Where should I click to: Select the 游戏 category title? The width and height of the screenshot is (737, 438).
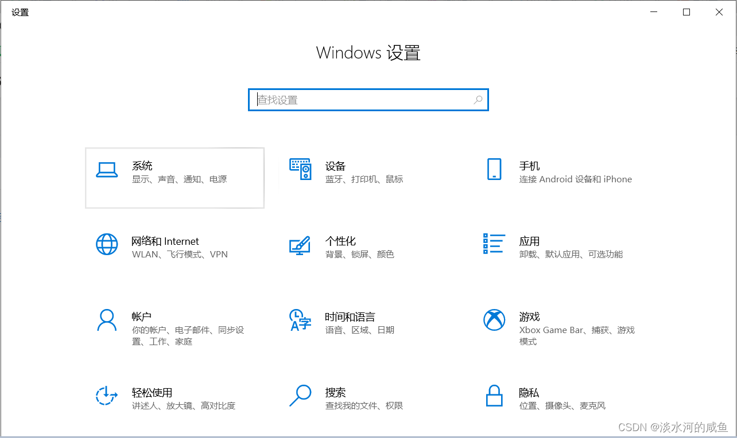pos(529,316)
